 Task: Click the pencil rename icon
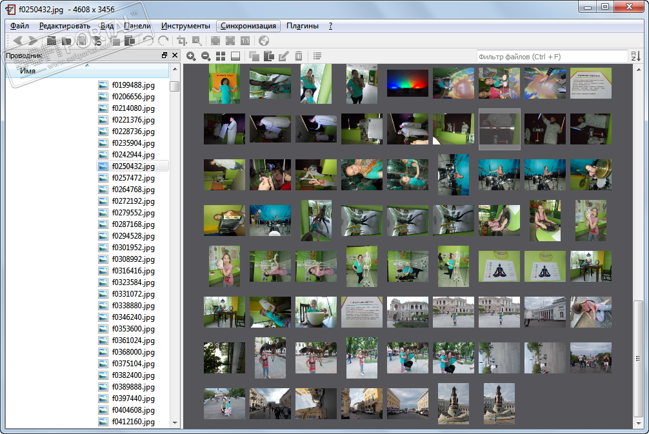283,56
